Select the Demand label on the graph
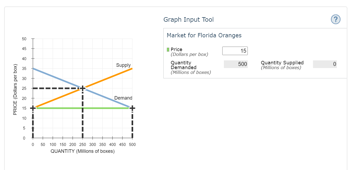The image size is (352, 170). click(123, 98)
